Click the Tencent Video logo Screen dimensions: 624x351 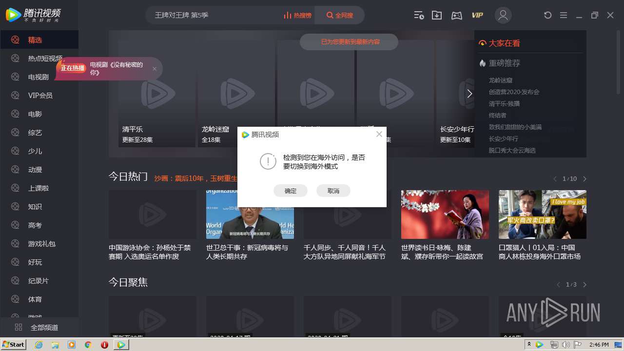coord(33,15)
